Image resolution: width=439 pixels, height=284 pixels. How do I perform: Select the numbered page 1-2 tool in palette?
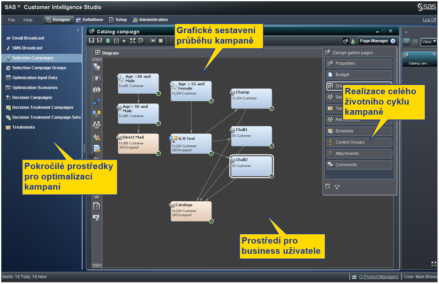click(97, 207)
